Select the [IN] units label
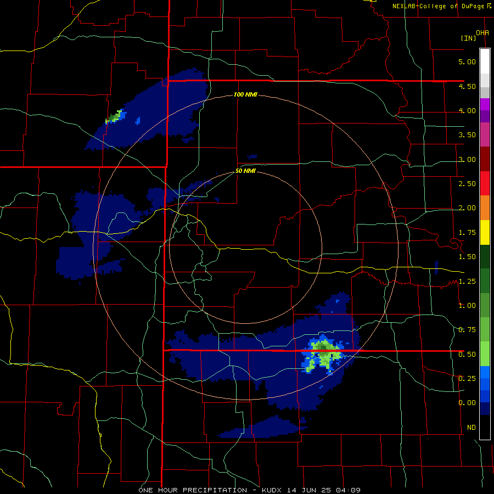 (469, 38)
